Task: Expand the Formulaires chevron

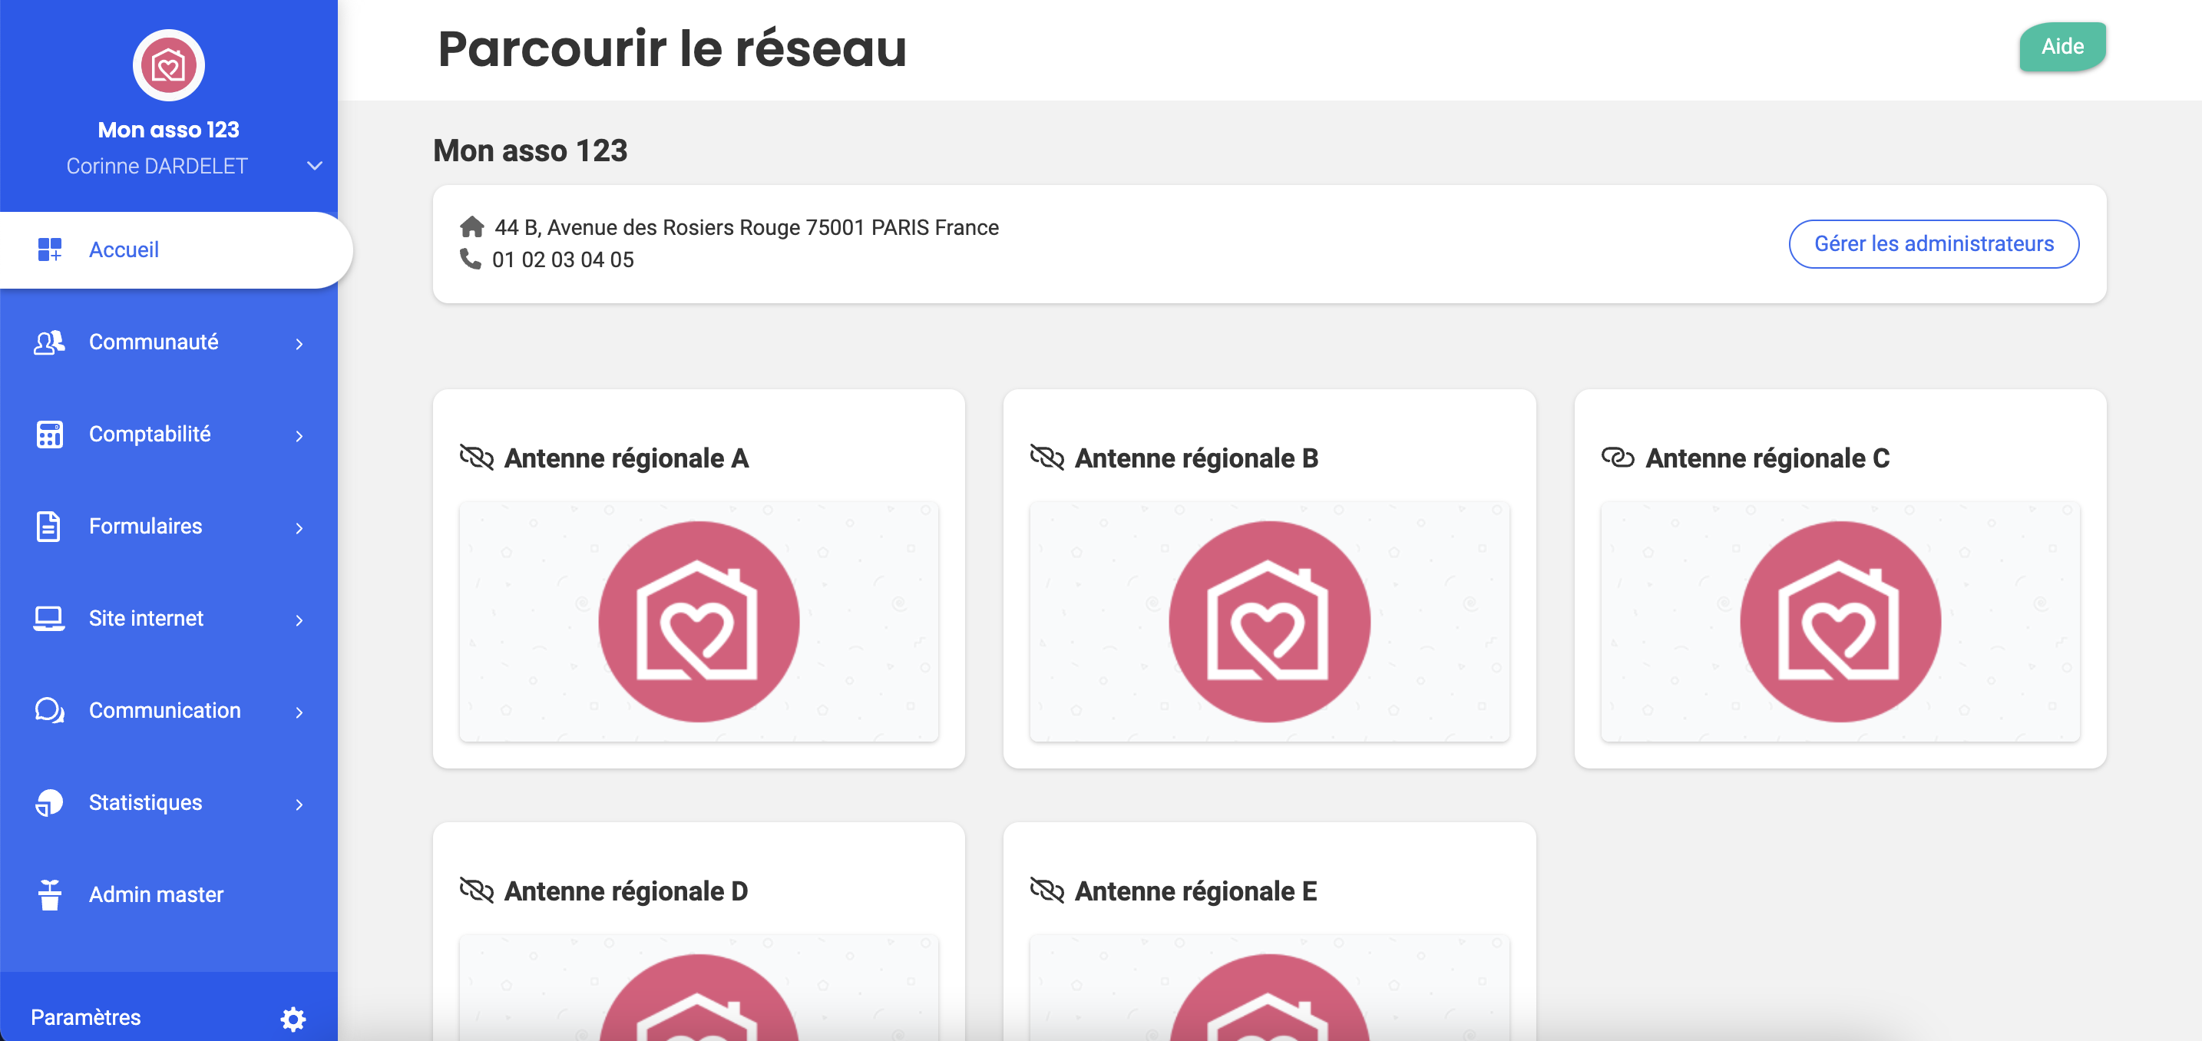Action: [x=299, y=528]
